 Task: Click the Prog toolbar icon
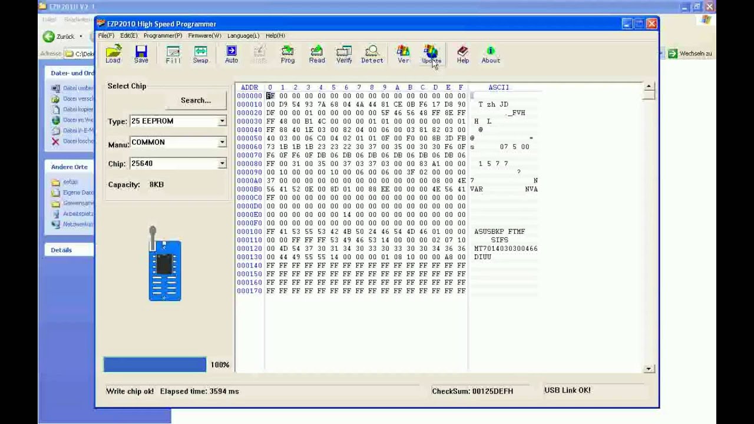click(x=287, y=54)
